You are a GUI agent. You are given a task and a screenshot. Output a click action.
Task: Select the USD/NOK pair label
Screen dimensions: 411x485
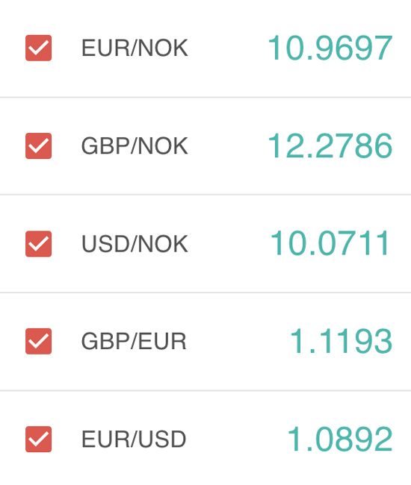tap(135, 244)
